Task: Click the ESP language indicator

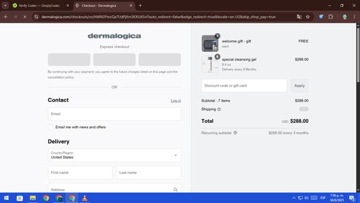Action: click(323, 198)
